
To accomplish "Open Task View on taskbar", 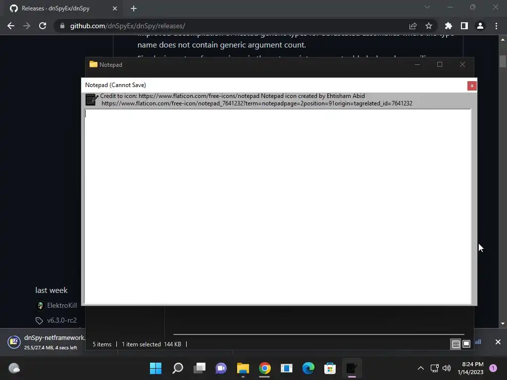I will click(200, 368).
